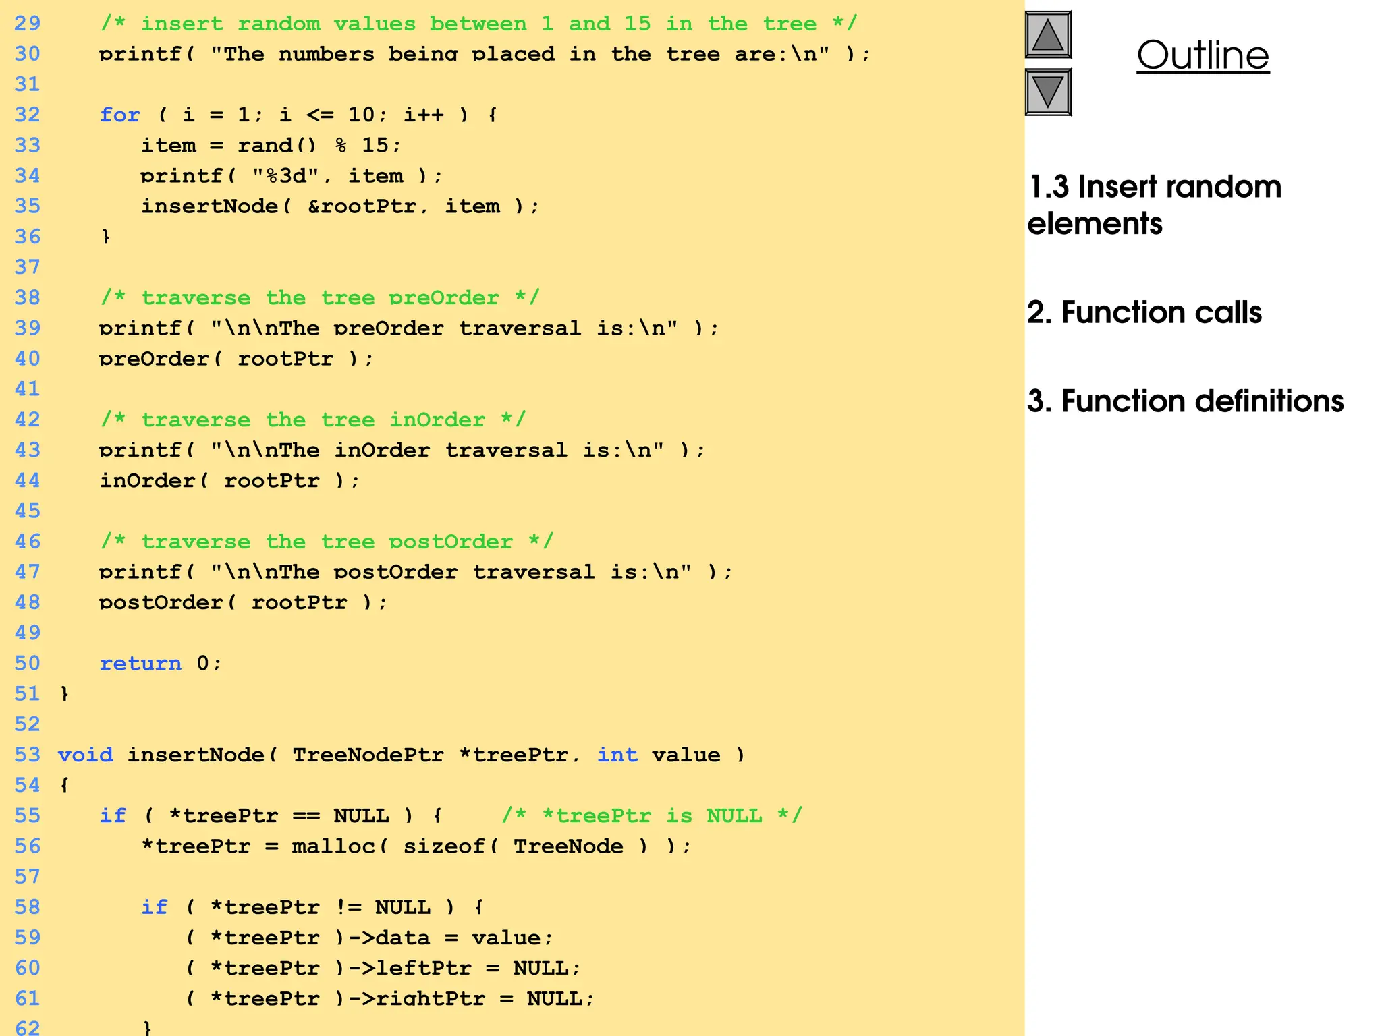Click 'postOrder( rootPtr );' on line 48
Screen dimensions: 1382x1036
(244, 602)
